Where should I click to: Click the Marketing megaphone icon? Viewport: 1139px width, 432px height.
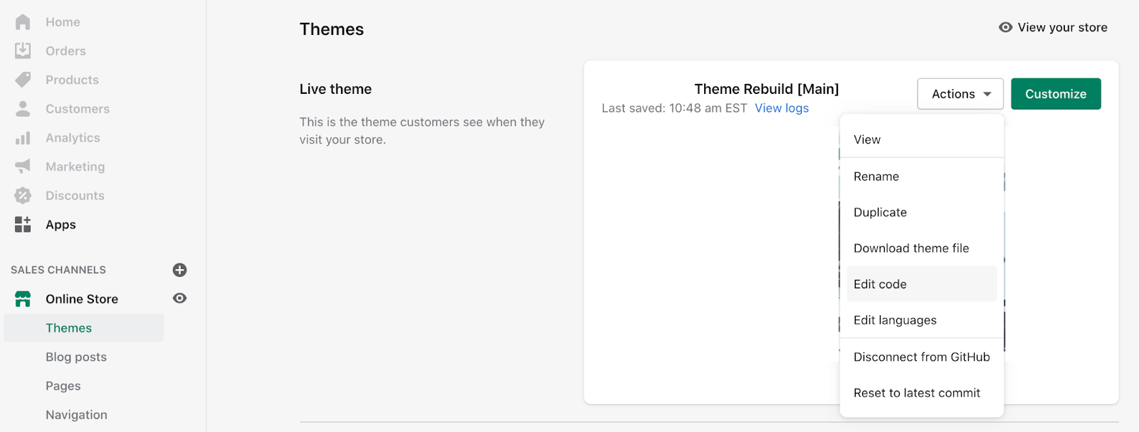23,167
